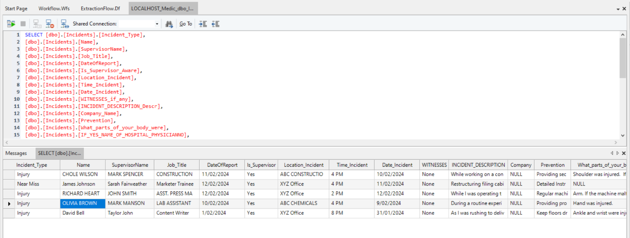630x238 pixels.
Task: Click the binoculars Find icon
Action: point(169,24)
